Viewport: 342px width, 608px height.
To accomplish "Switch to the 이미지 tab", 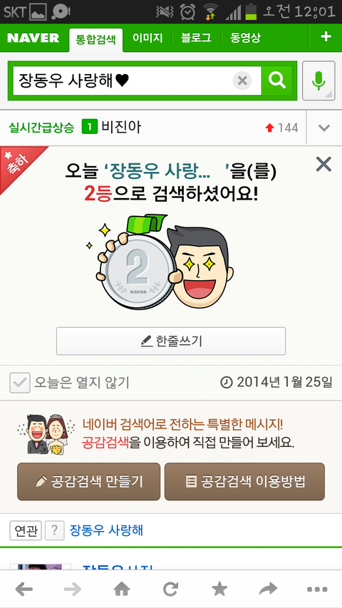I will click(147, 38).
